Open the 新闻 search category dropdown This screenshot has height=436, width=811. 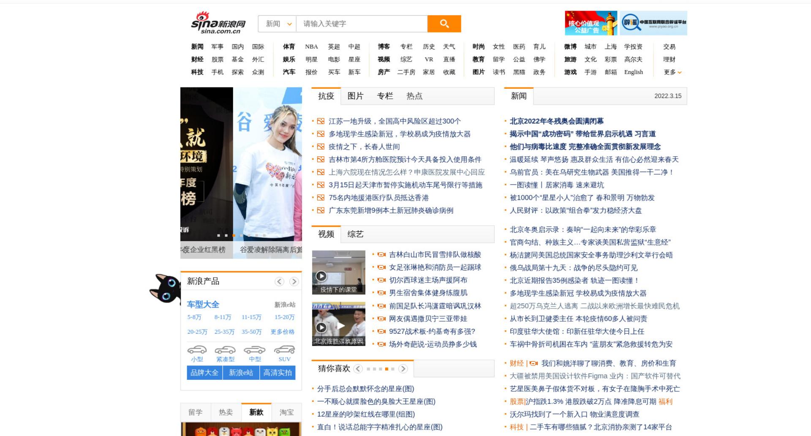(278, 24)
